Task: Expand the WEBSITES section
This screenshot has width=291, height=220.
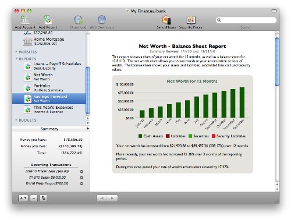Action: (x=16, y=52)
